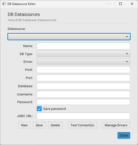Viewport: 138px width, 145px height.
Task: Click the 'Save password' label text
Action: tap(54, 109)
